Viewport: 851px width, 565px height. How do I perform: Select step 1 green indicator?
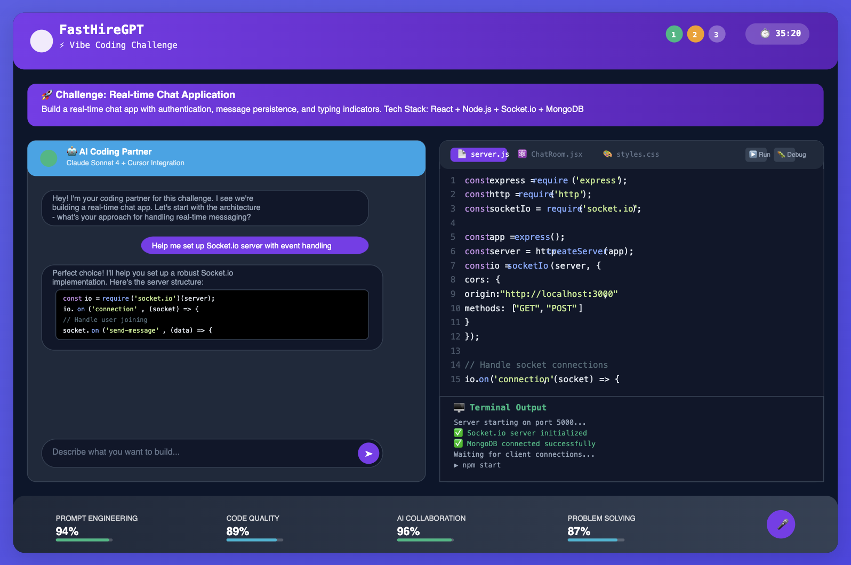pos(674,34)
